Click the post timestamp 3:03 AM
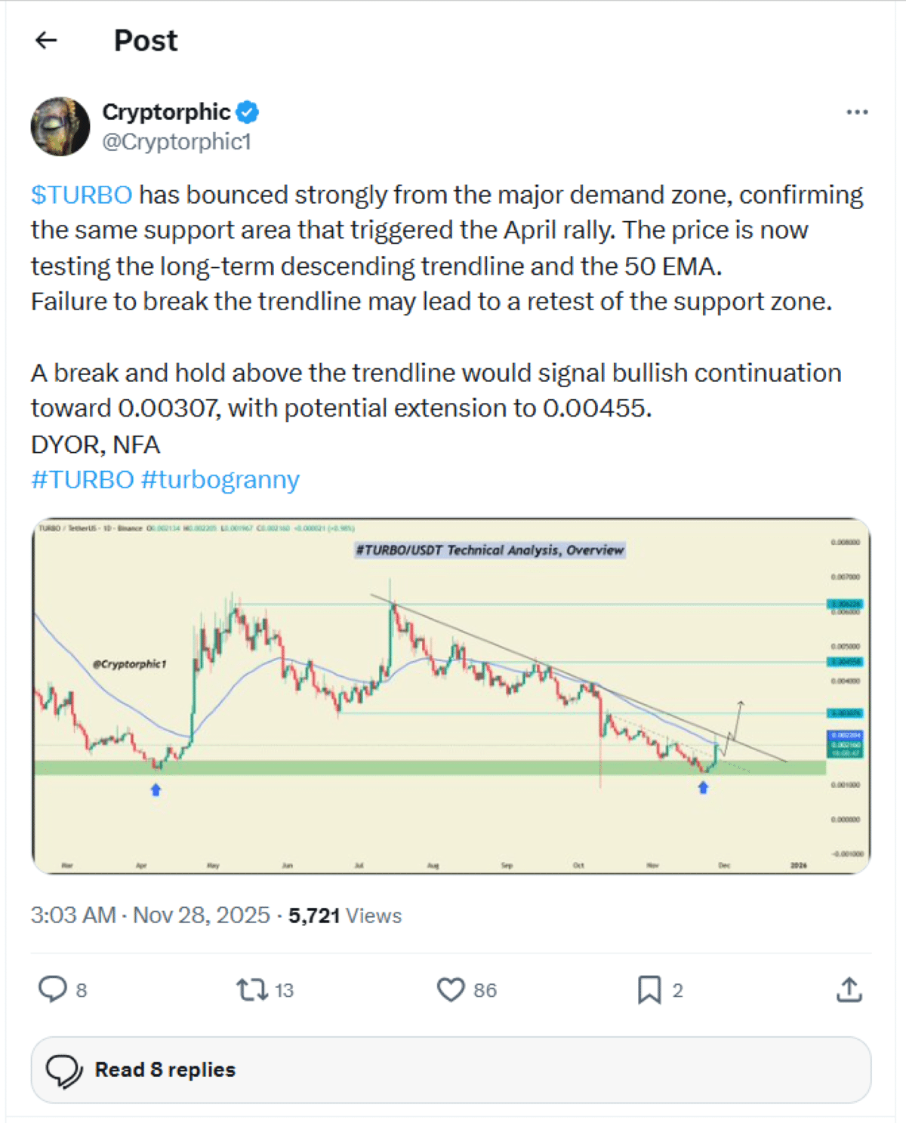 (x=73, y=915)
